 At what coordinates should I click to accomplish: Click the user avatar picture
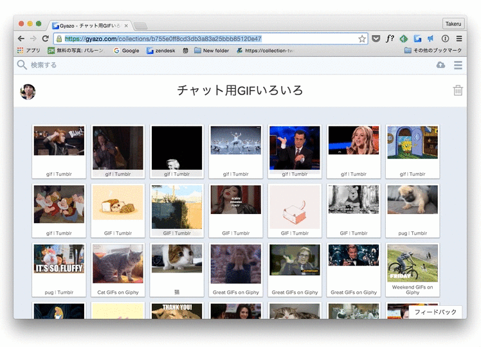tap(28, 92)
